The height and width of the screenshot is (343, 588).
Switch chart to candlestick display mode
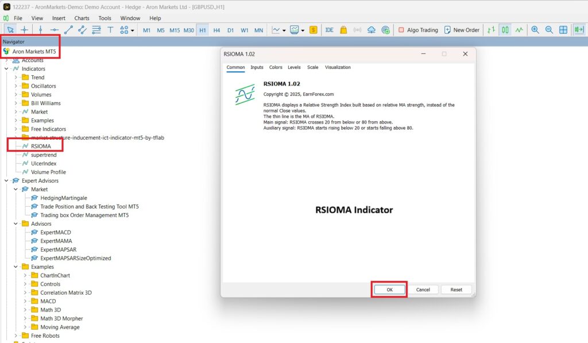[505, 29]
